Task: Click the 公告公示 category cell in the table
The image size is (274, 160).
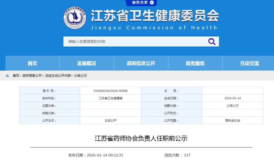Action: tap(233, 106)
